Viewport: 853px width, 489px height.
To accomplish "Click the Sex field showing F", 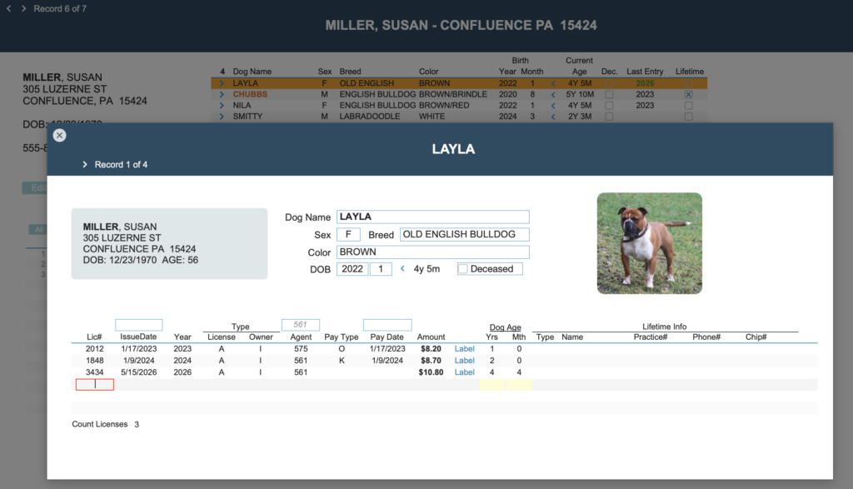I will [348, 234].
